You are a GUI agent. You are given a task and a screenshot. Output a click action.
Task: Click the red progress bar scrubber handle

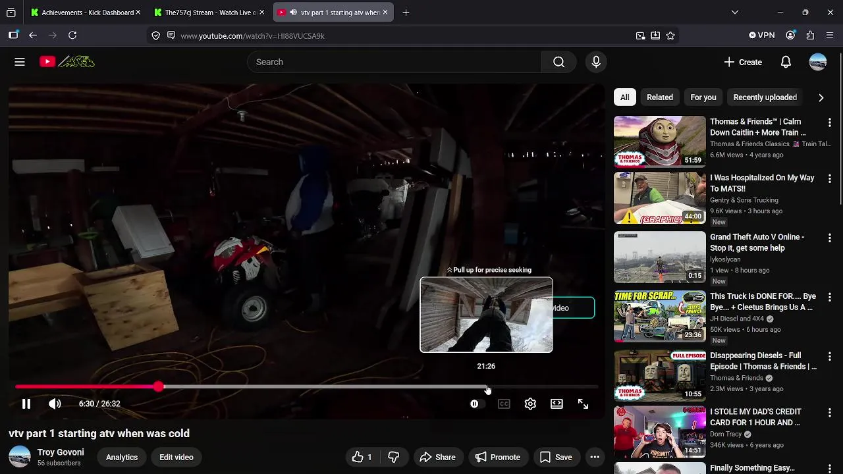click(x=158, y=386)
